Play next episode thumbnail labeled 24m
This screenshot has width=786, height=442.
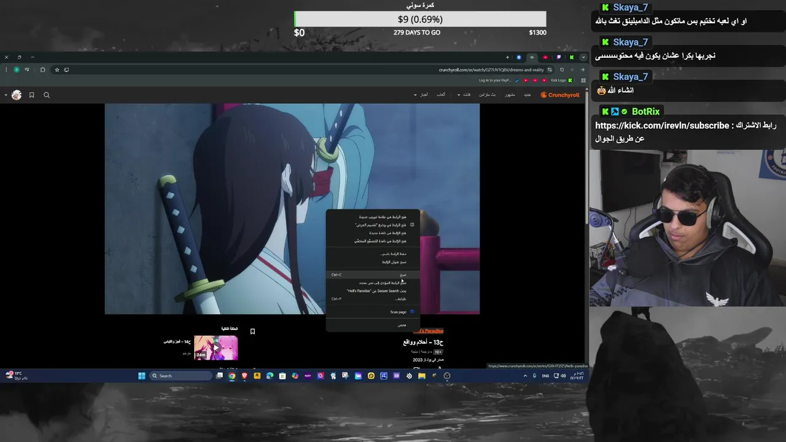pyautogui.click(x=216, y=348)
